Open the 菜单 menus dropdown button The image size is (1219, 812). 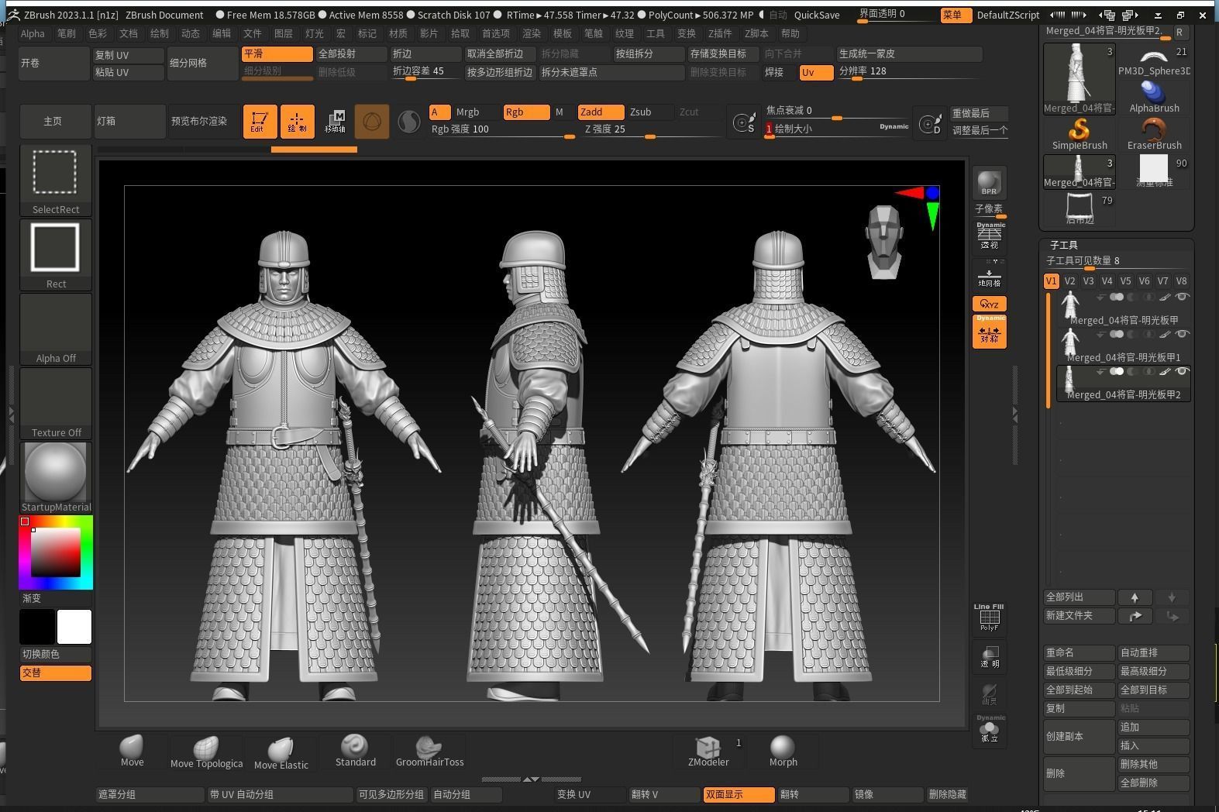click(956, 15)
